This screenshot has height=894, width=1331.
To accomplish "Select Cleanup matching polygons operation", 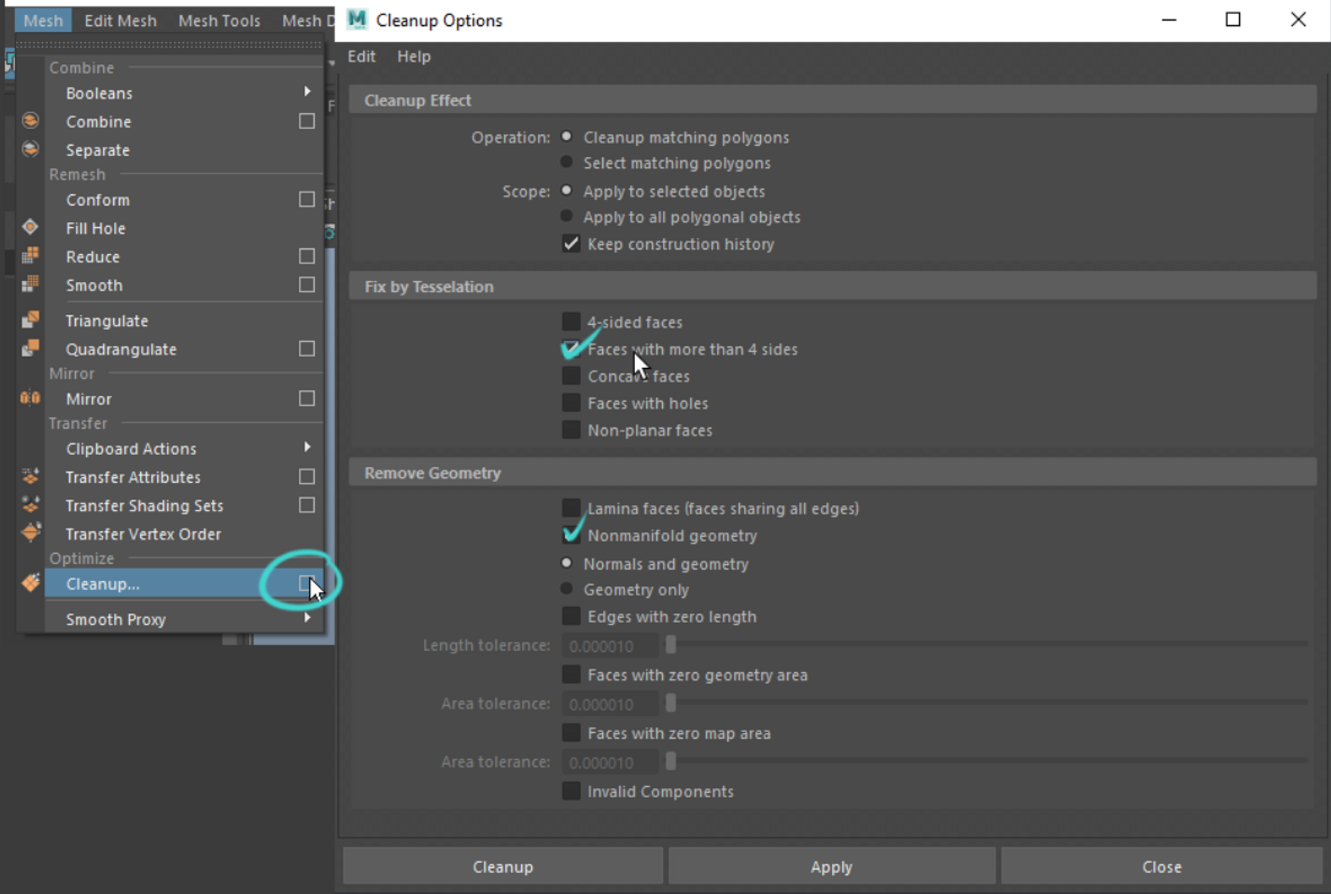I will (x=566, y=136).
